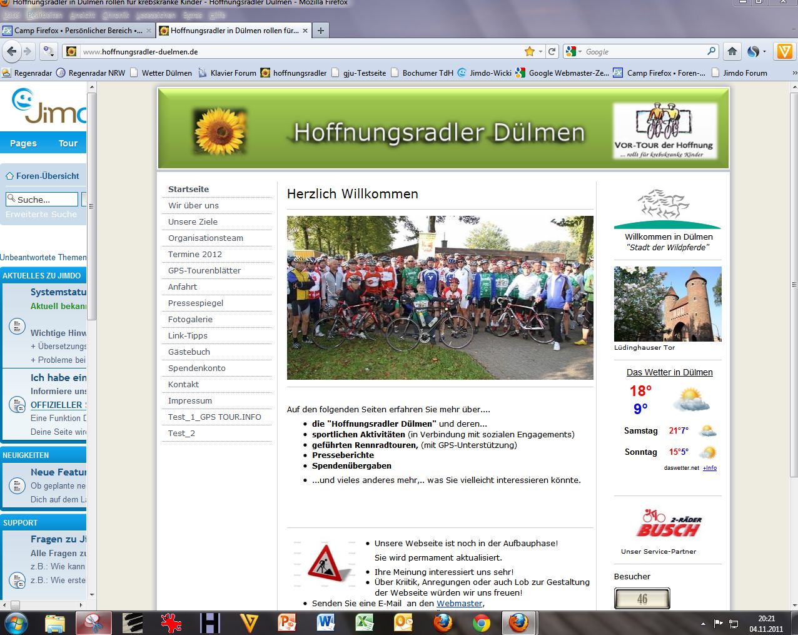
Task: Reload the page with the refresh icon
Action: tap(552, 51)
